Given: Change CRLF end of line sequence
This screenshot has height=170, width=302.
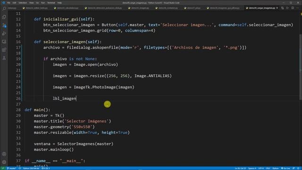Looking at the screenshot, I should pyautogui.click(x=268, y=168).
